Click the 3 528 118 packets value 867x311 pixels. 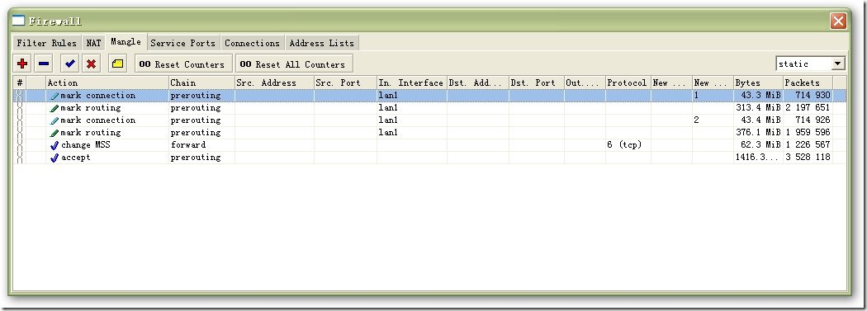tap(808, 158)
